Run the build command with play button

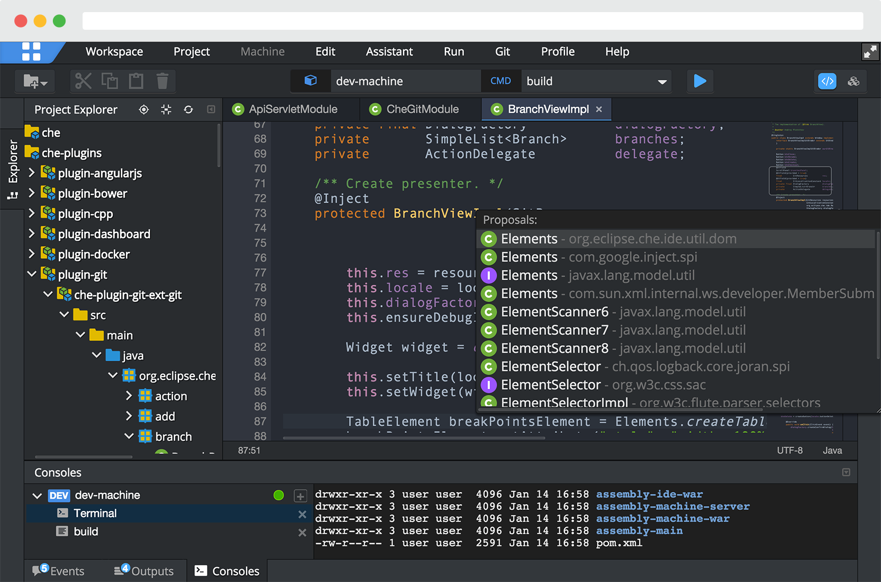point(700,81)
